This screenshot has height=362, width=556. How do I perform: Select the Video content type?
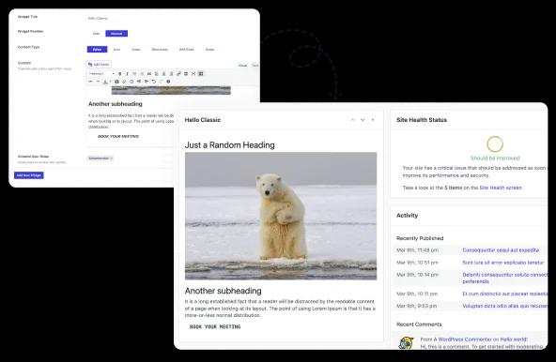[x=136, y=50]
